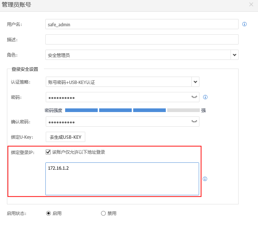Toggle eye icon in the 确认密码 field

pyautogui.click(x=194, y=122)
